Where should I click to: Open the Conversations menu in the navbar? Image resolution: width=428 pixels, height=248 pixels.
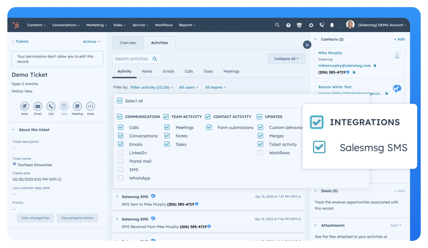click(66, 25)
